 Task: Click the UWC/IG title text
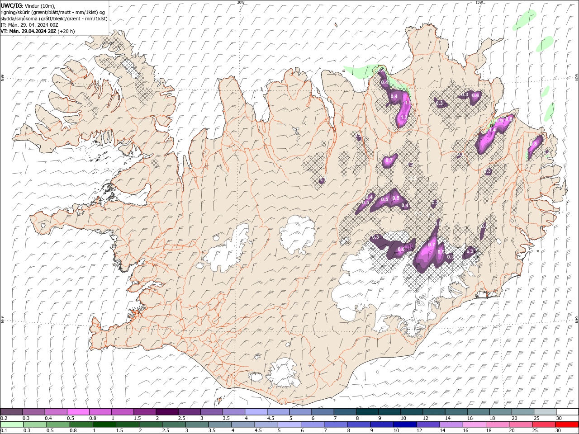pyautogui.click(x=11, y=5)
